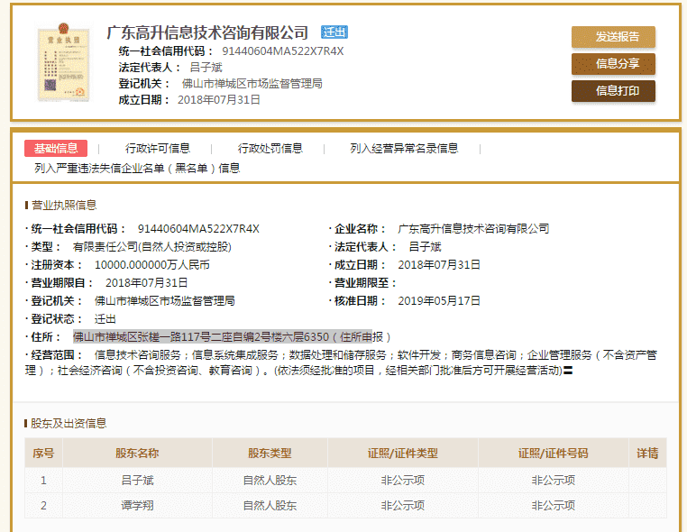Open 列入严重违法失信企业名单（黑名单）信息 tab
This screenshot has width=687, height=532.
point(137,169)
